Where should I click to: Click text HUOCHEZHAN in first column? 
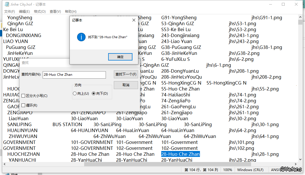23,154
